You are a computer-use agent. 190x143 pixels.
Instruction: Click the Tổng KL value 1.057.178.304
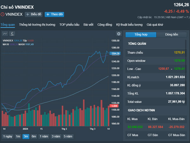pos(175,93)
